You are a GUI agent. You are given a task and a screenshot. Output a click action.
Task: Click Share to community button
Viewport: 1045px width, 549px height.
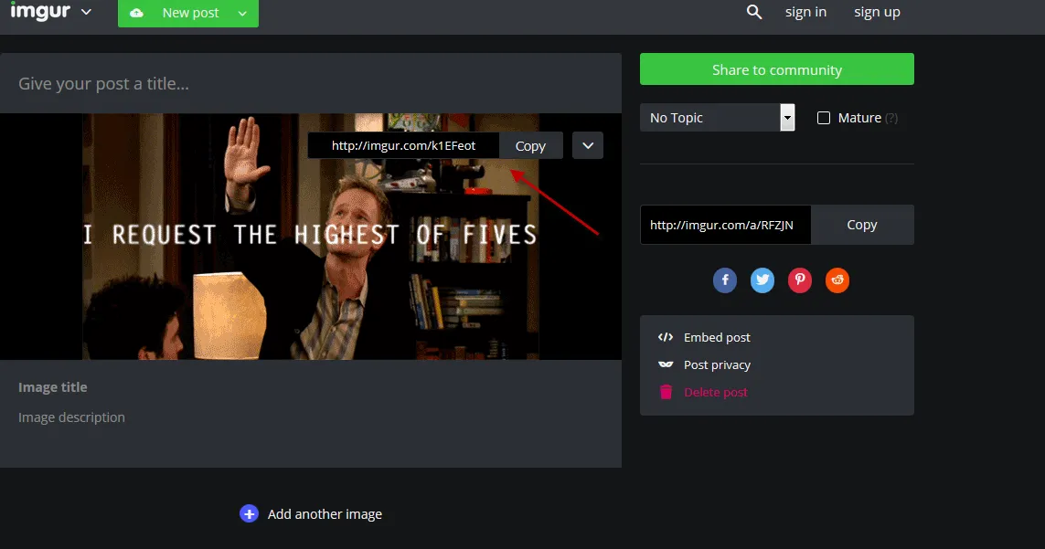click(777, 69)
